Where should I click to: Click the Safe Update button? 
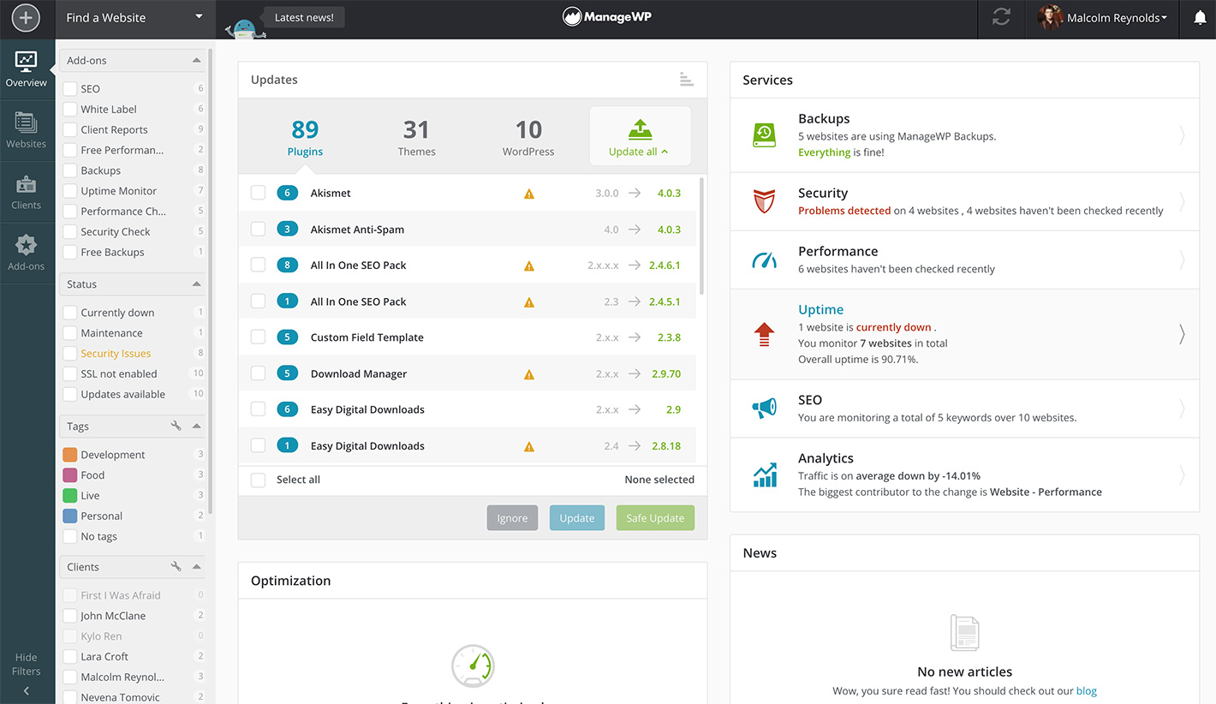tap(655, 518)
